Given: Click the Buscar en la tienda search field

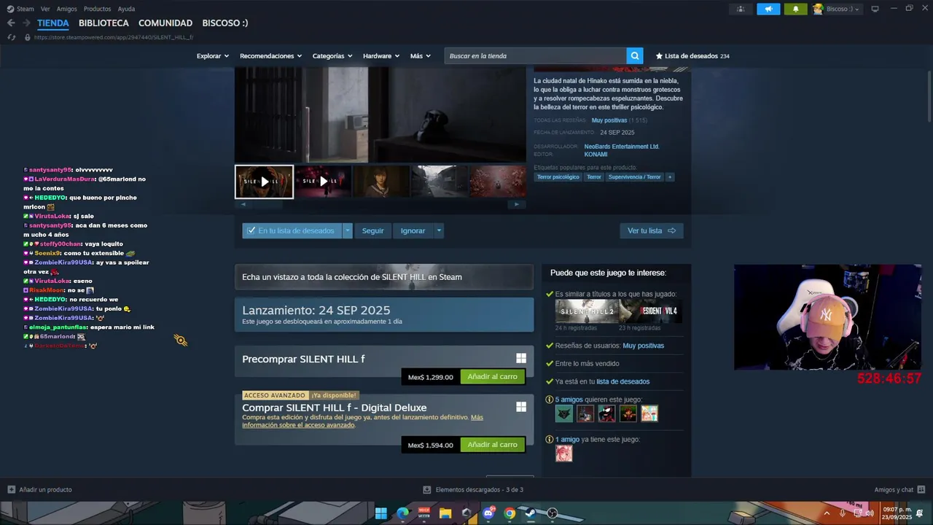Looking at the screenshot, I should 536,55.
